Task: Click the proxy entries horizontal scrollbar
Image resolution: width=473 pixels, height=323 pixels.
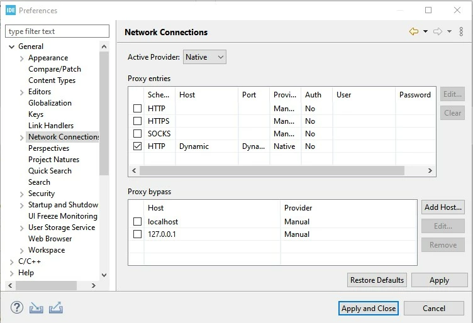Action: click(272, 170)
